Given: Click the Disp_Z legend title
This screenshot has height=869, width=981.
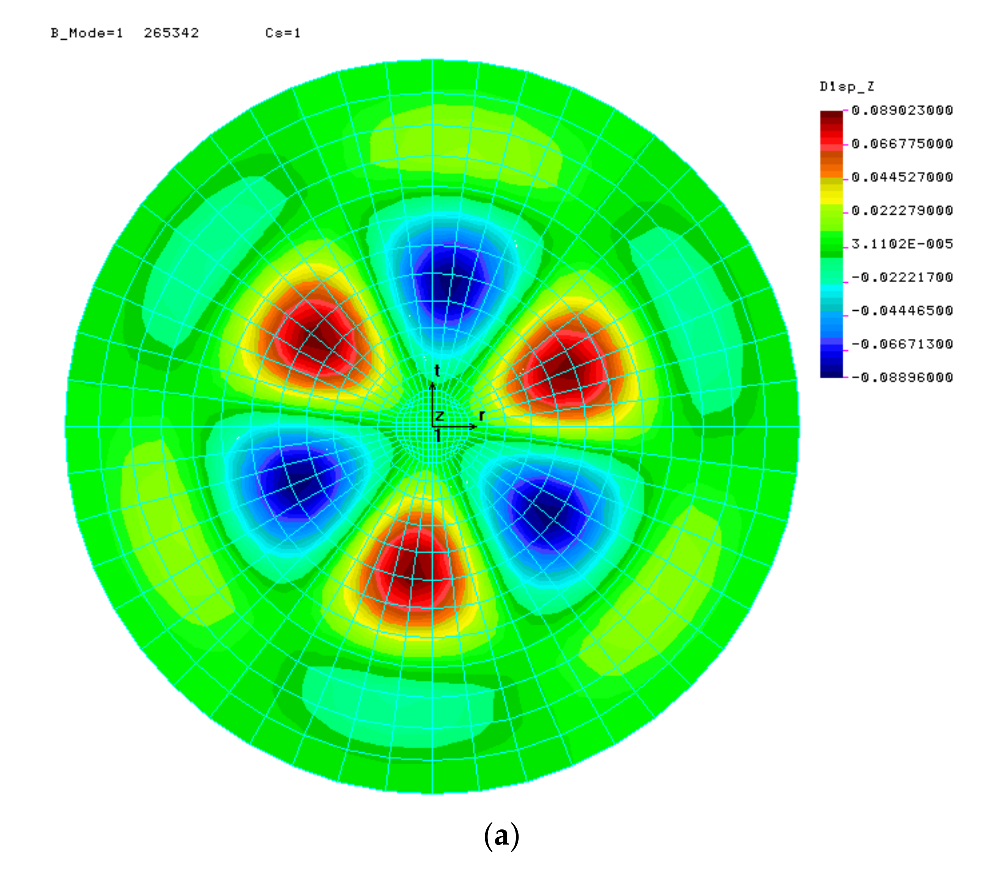Looking at the screenshot, I should pyautogui.click(x=846, y=87).
